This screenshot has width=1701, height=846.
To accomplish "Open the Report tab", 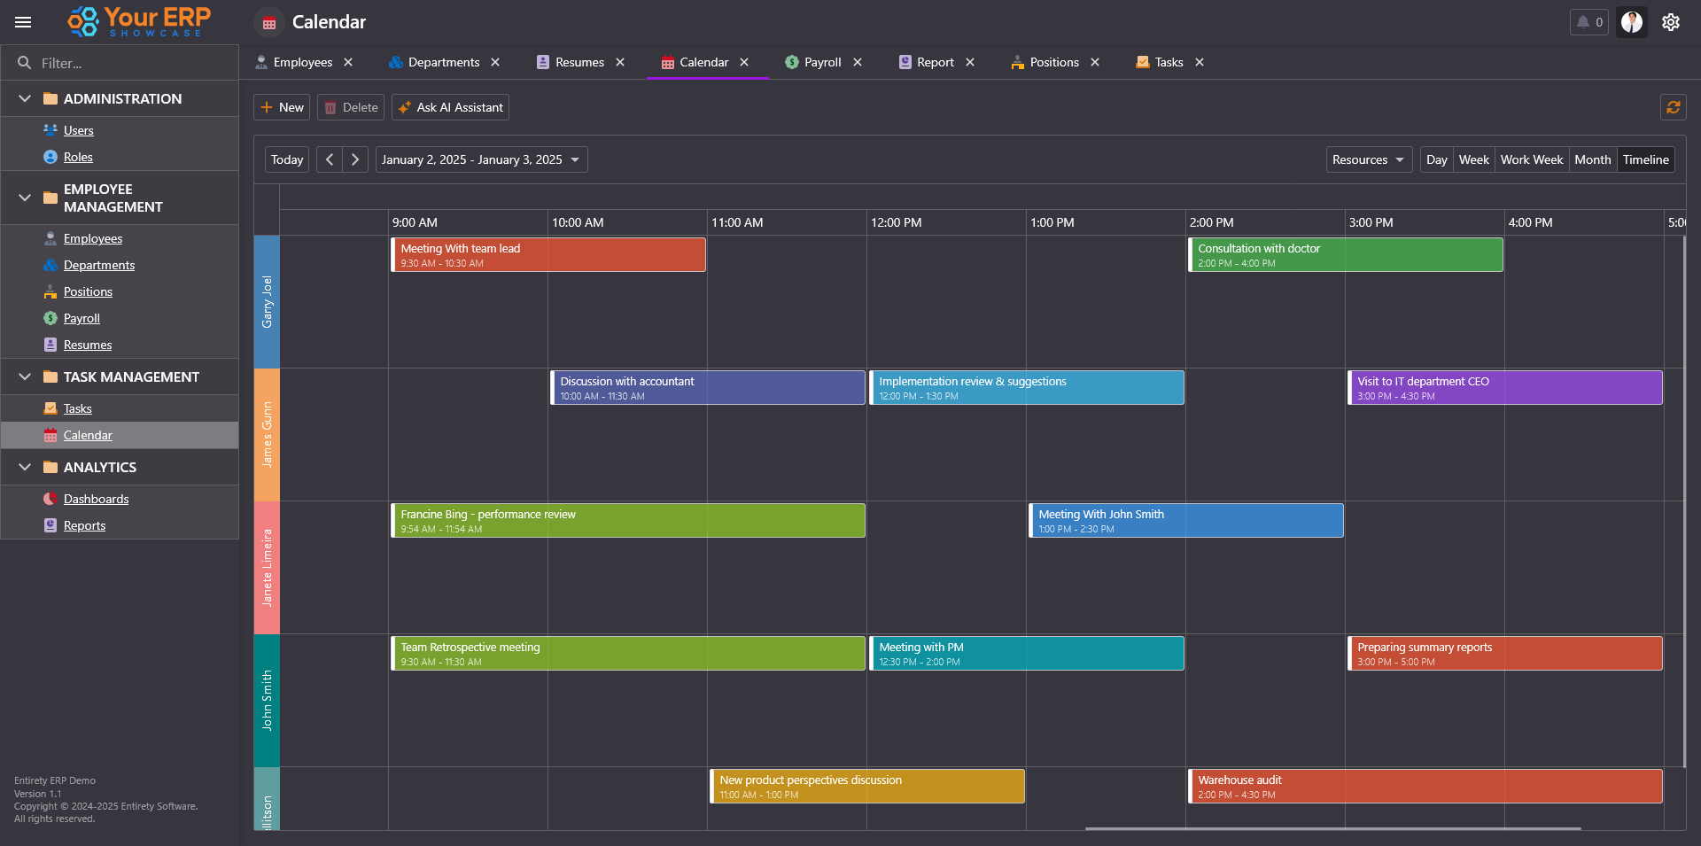I will [935, 62].
